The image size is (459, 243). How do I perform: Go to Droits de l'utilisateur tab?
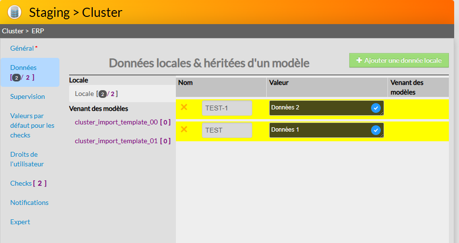click(27, 159)
